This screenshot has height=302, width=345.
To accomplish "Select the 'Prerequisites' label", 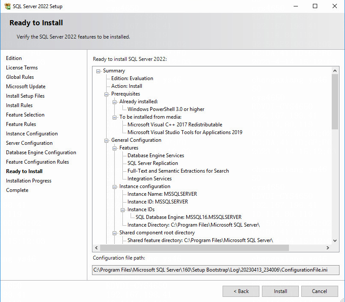I will [125, 94].
